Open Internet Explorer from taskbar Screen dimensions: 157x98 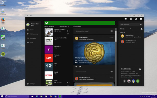(37, 96)
